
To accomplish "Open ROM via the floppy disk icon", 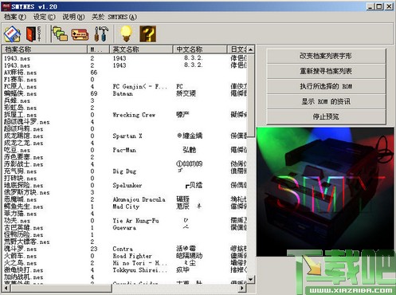I will (x=12, y=33).
